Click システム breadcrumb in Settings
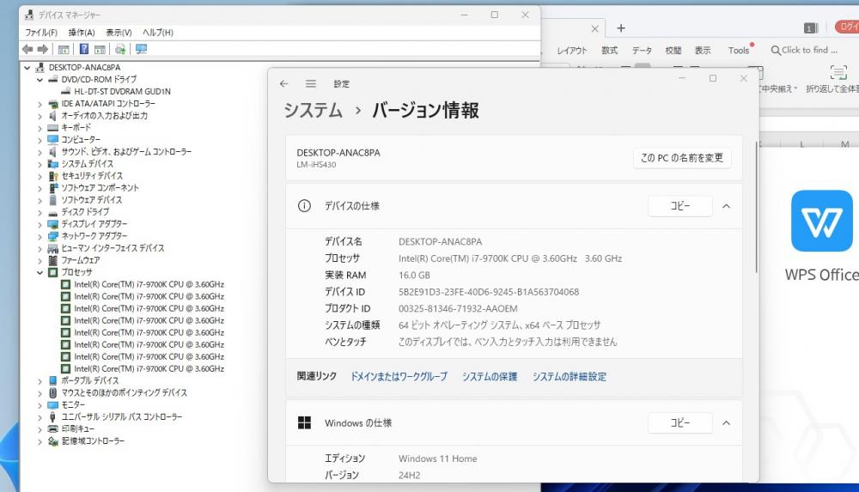Screen dimensions: 859x492 point(314,110)
